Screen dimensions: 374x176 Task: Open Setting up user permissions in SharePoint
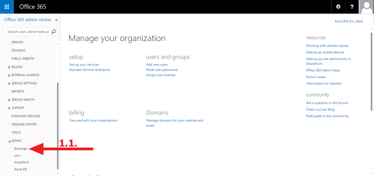coord(329,61)
